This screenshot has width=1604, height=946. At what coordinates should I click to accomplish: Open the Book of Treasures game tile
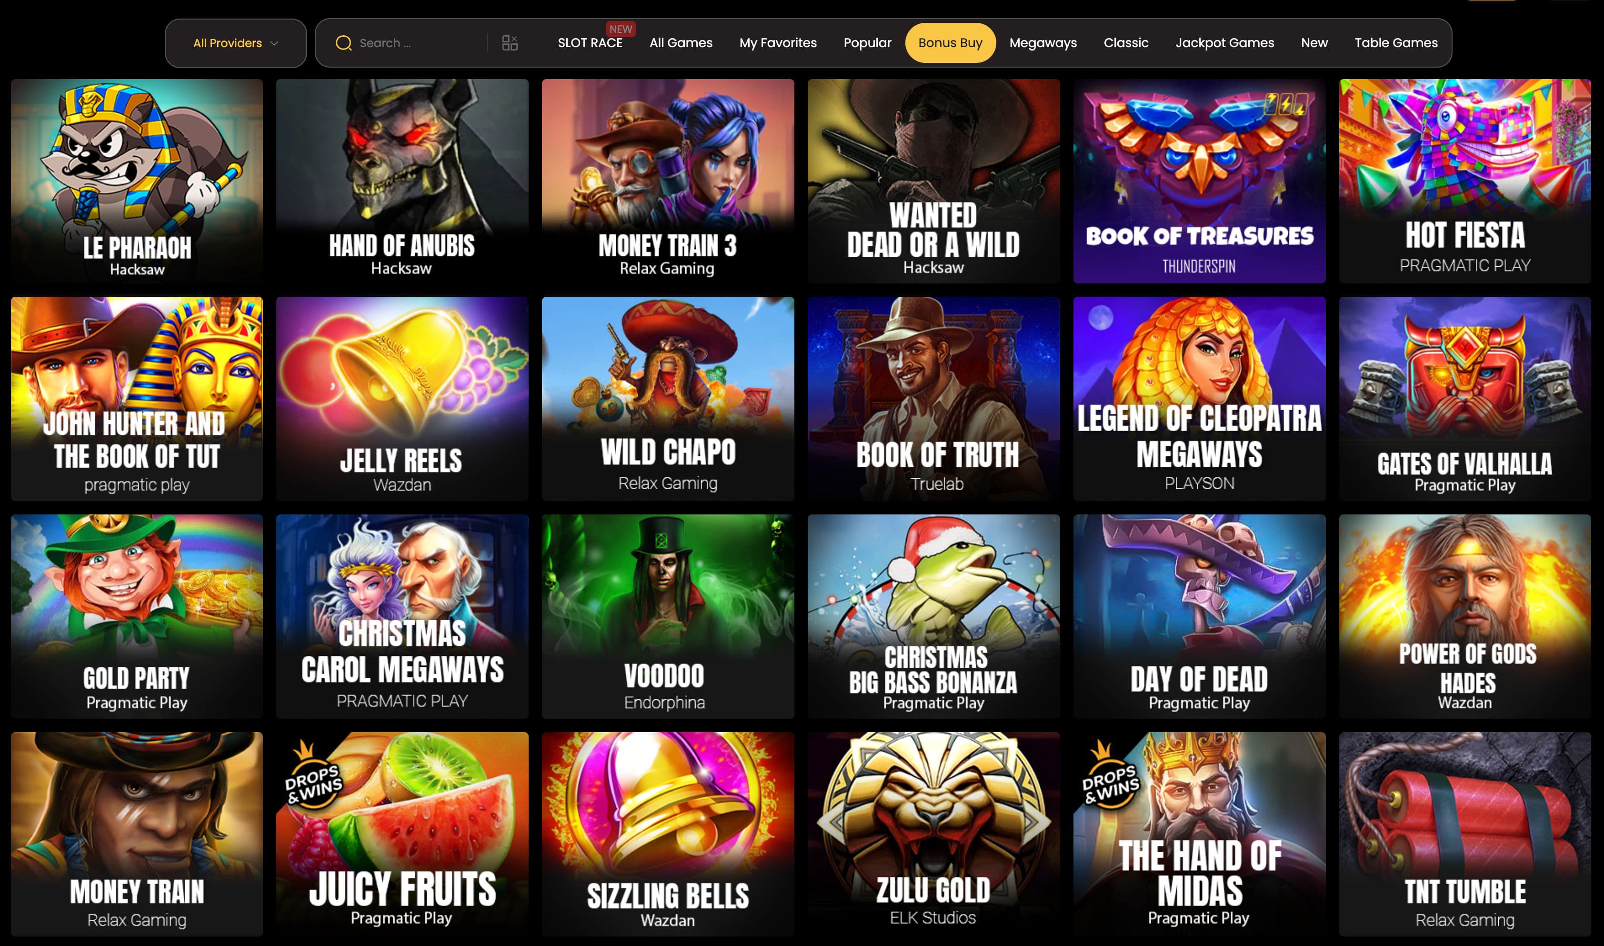1199,181
